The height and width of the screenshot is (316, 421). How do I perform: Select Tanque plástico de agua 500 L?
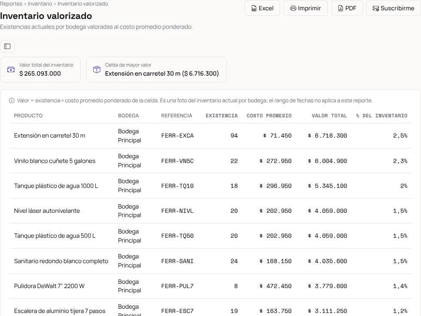click(x=55, y=236)
